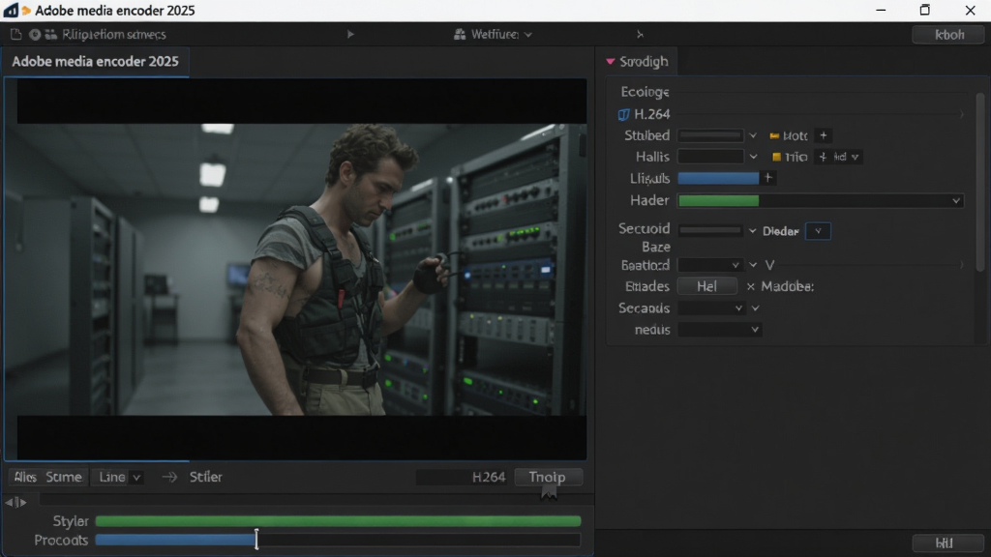Click the plus button beside Lligạils bar
Screen dimensions: 991x557
[x=767, y=178]
